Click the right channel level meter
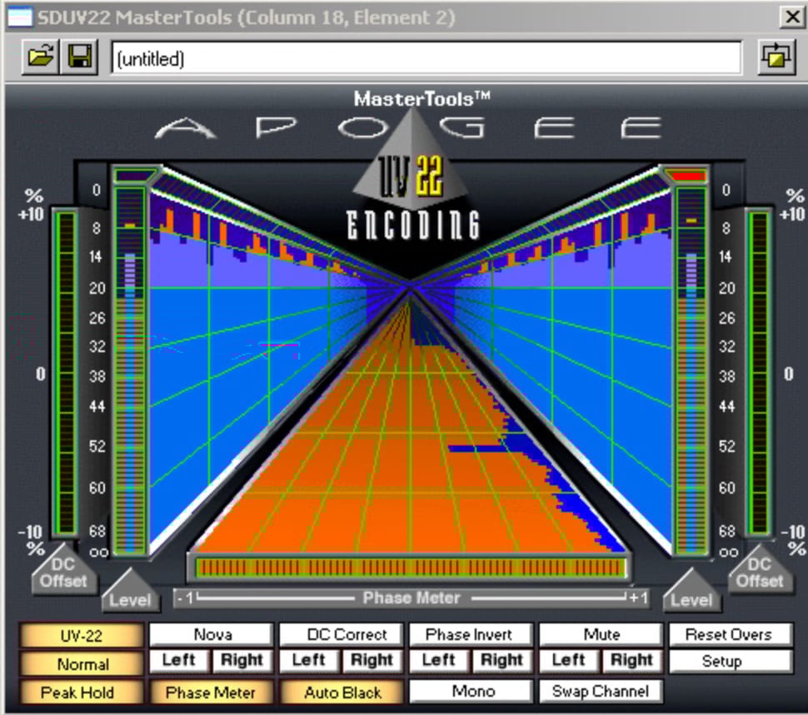 pyautogui.click(x=691, y=370)
